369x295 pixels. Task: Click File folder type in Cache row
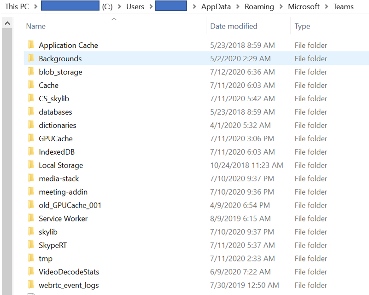coord(311,85)
